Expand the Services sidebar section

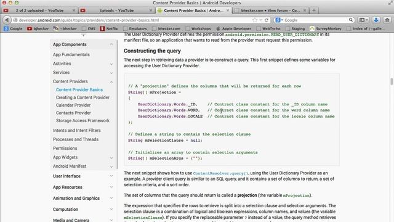[111, 73]
